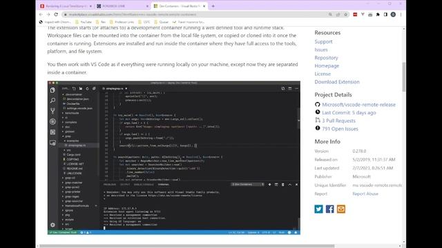The width and height of the screenshot is (442, 248).
Task: Open the Support resource link
Action: point(323,41)
